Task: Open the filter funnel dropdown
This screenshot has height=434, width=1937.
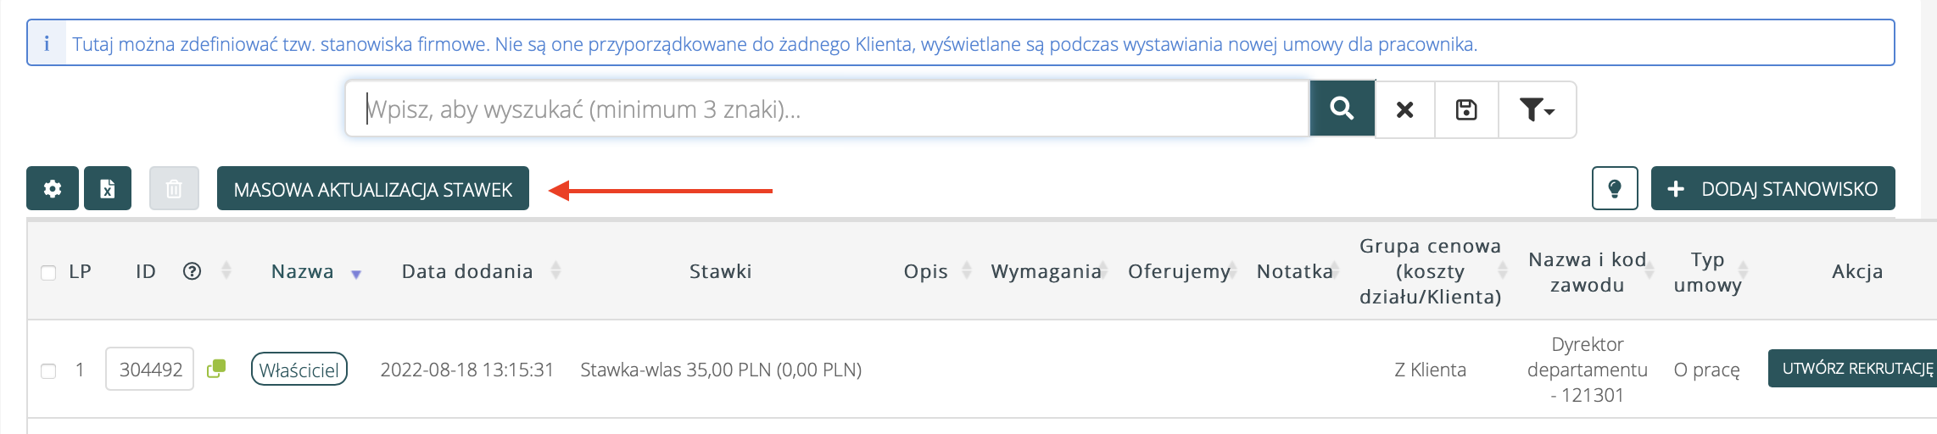Action: click(x=1536, y=109)
